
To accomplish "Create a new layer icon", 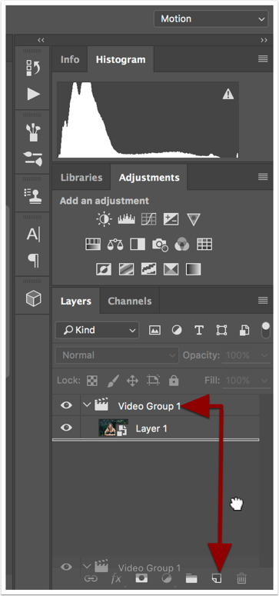I will pos(216,578).
